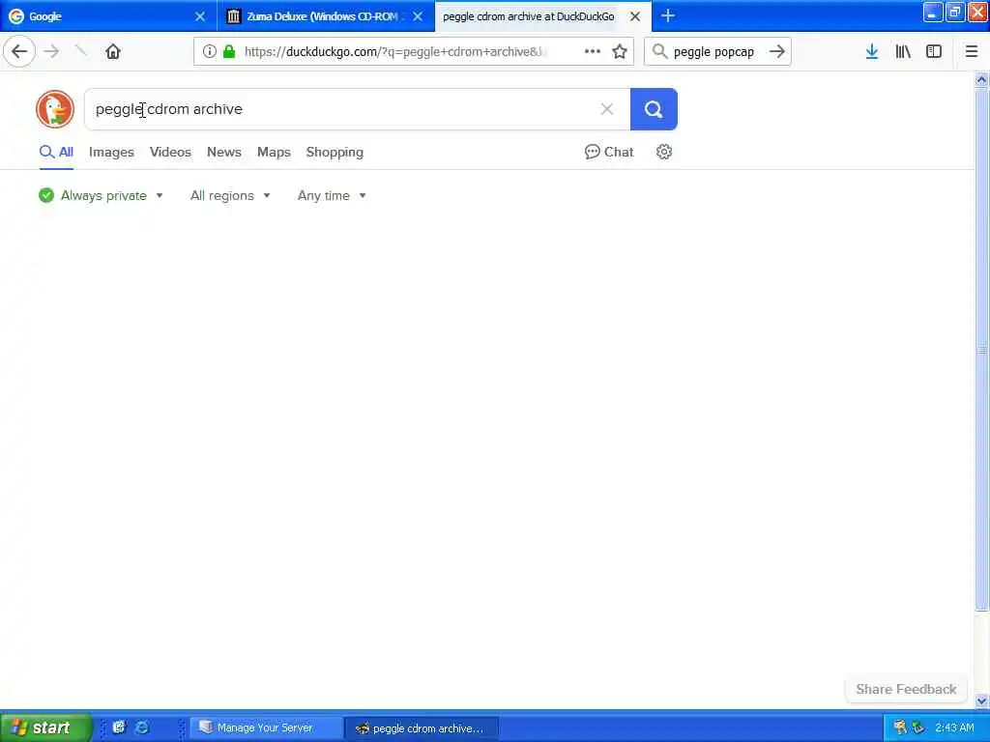Clear the DuckDuckGo search box
Screen dimensions: 990x742
(x=607, y=109)
